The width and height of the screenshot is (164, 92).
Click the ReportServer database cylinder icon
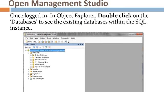pyautogui.click(x=33, y=64)
